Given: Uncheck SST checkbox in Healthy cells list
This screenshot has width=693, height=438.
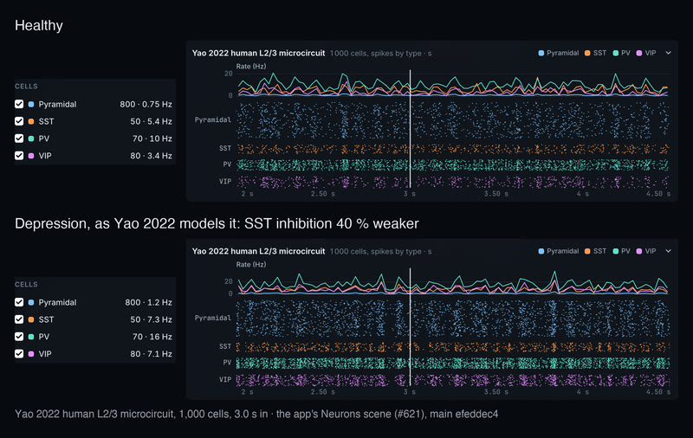Looking at the screenshot, I should [19, 121].
